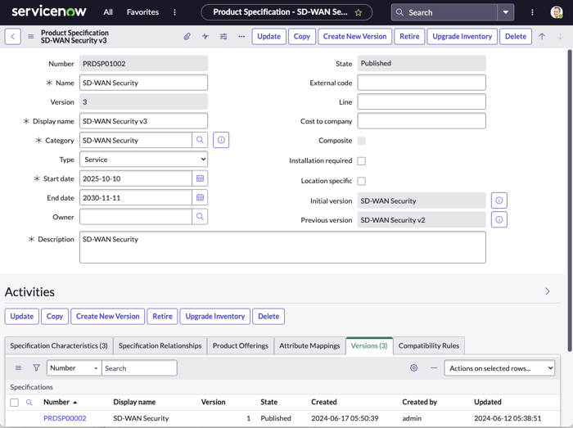Toggle the Location specific checkbox
573x428 pixels.
tap(362, 181)
